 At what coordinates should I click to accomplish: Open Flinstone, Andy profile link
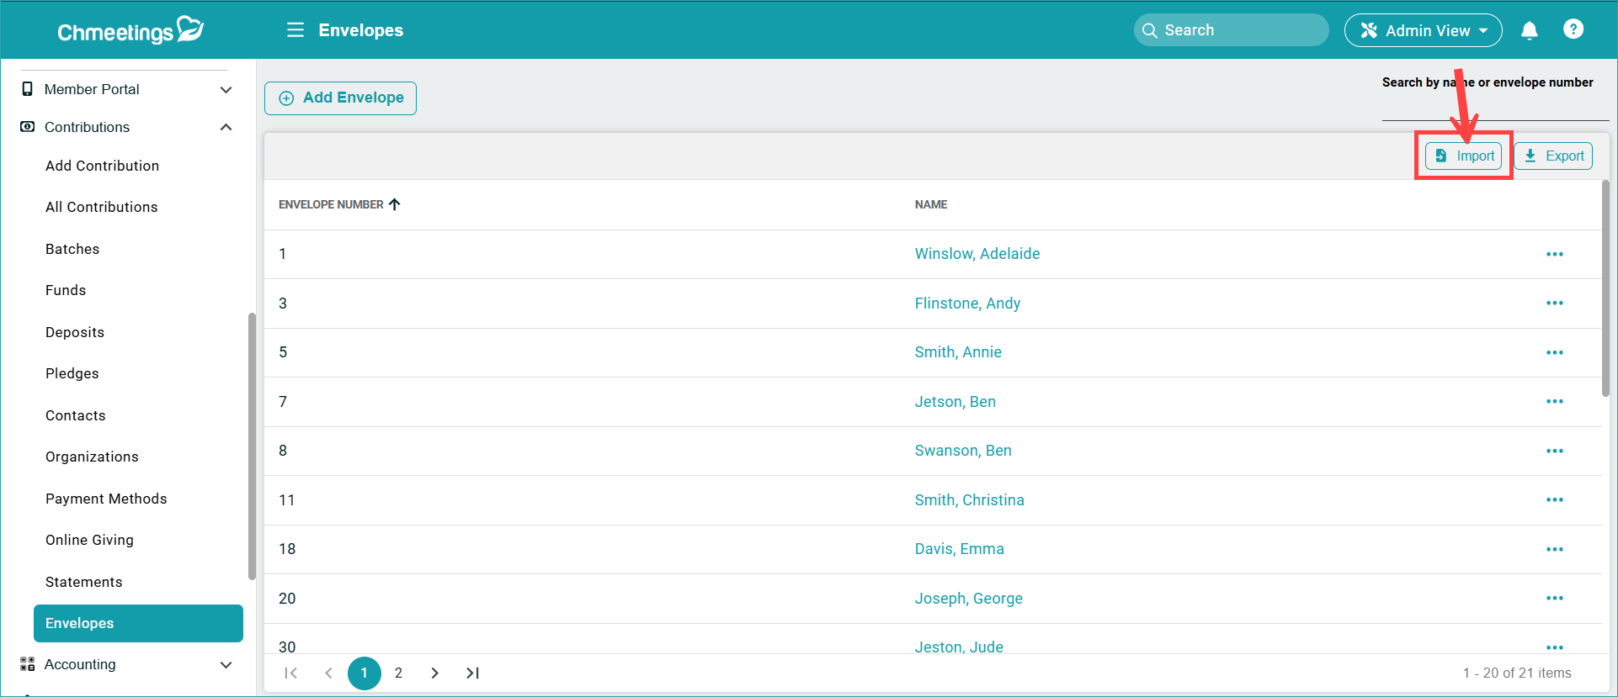pyautogui.click(x=967, y=304)
